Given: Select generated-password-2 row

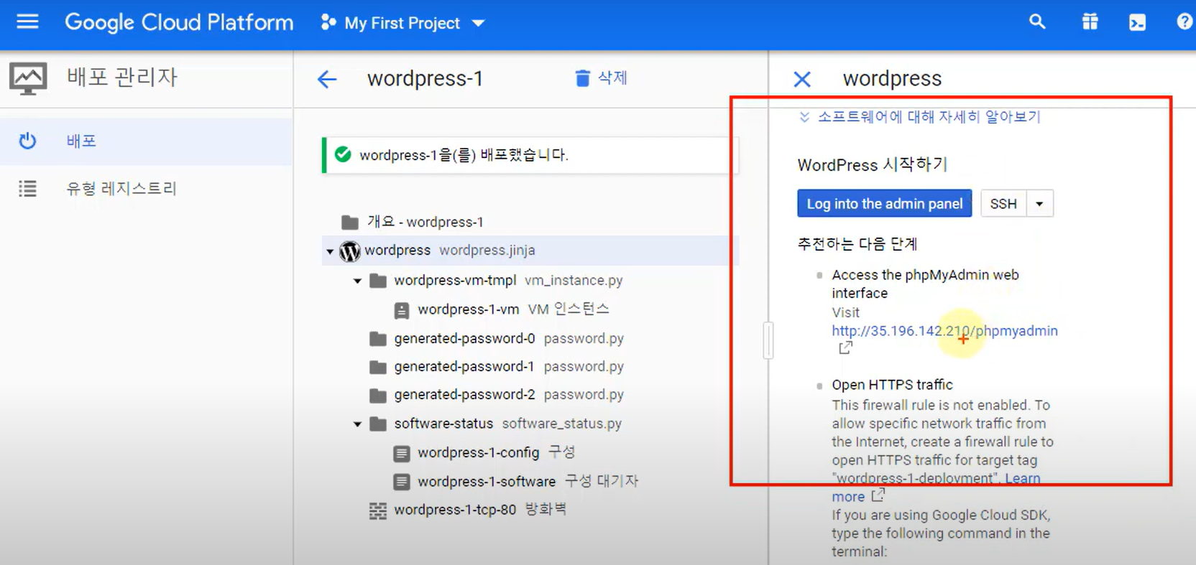Looking at the screenshot, I should (530, 394).
